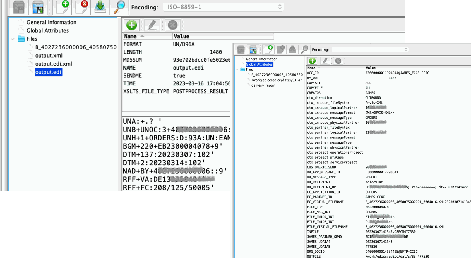Click the FORMAT row with value UN/D96A
Viewport: 471px width, 258px height.
click(177, 44)
